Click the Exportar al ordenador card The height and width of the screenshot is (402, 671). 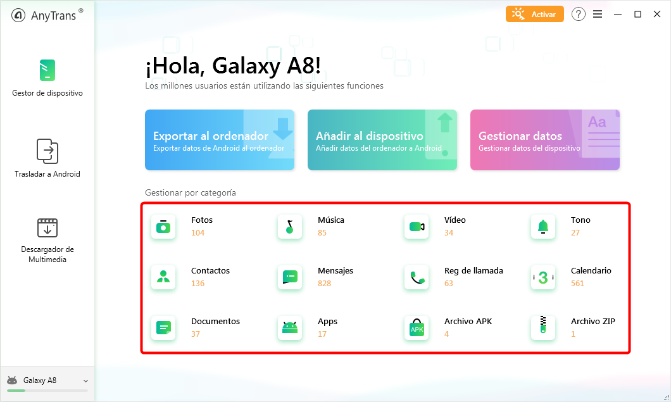click(x=220, y=140)
